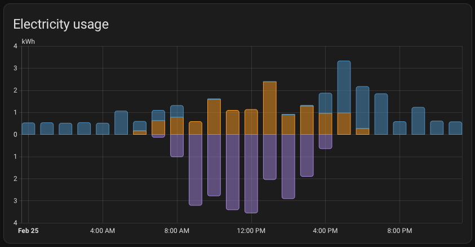Select the last blue bar of the day
This screenshot has height=247, width=475.
(455, 128)
